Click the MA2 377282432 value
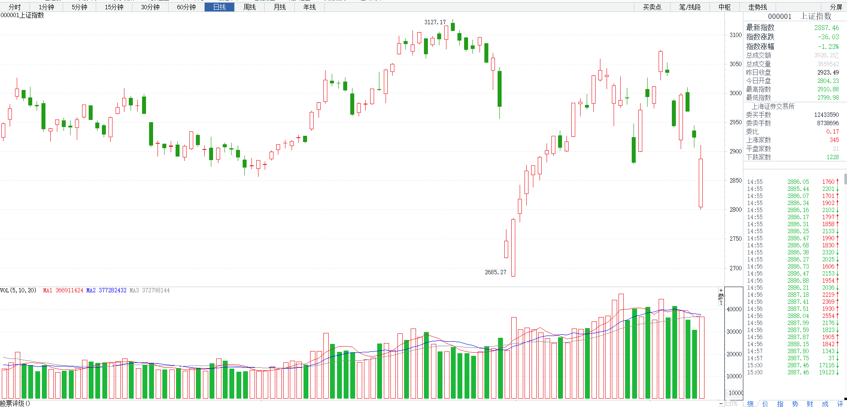 [106, 290]
